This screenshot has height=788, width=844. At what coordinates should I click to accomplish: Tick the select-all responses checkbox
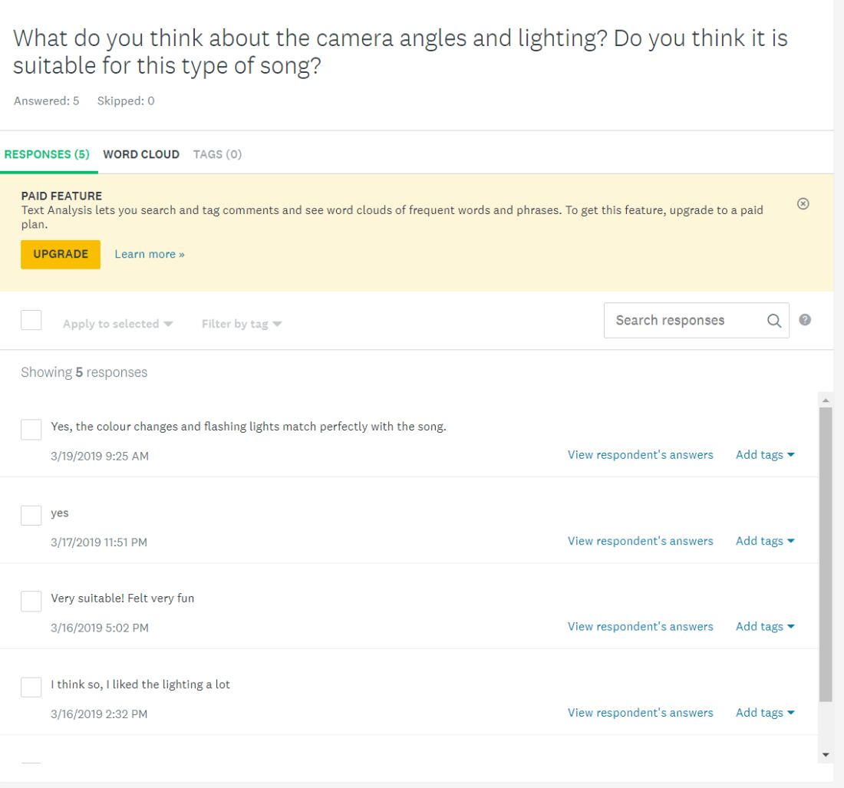click(x=31, y=320)
